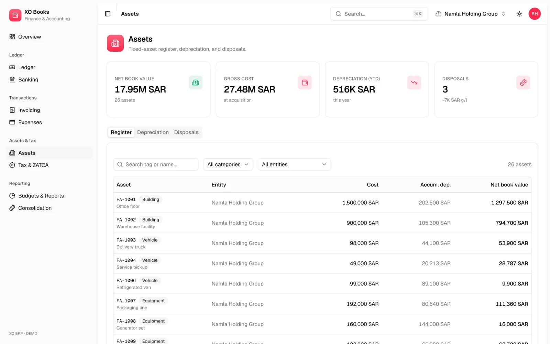This screenshot has width=550, height=344.
Task: Click the Net book value column header
Action: [509, 185]
